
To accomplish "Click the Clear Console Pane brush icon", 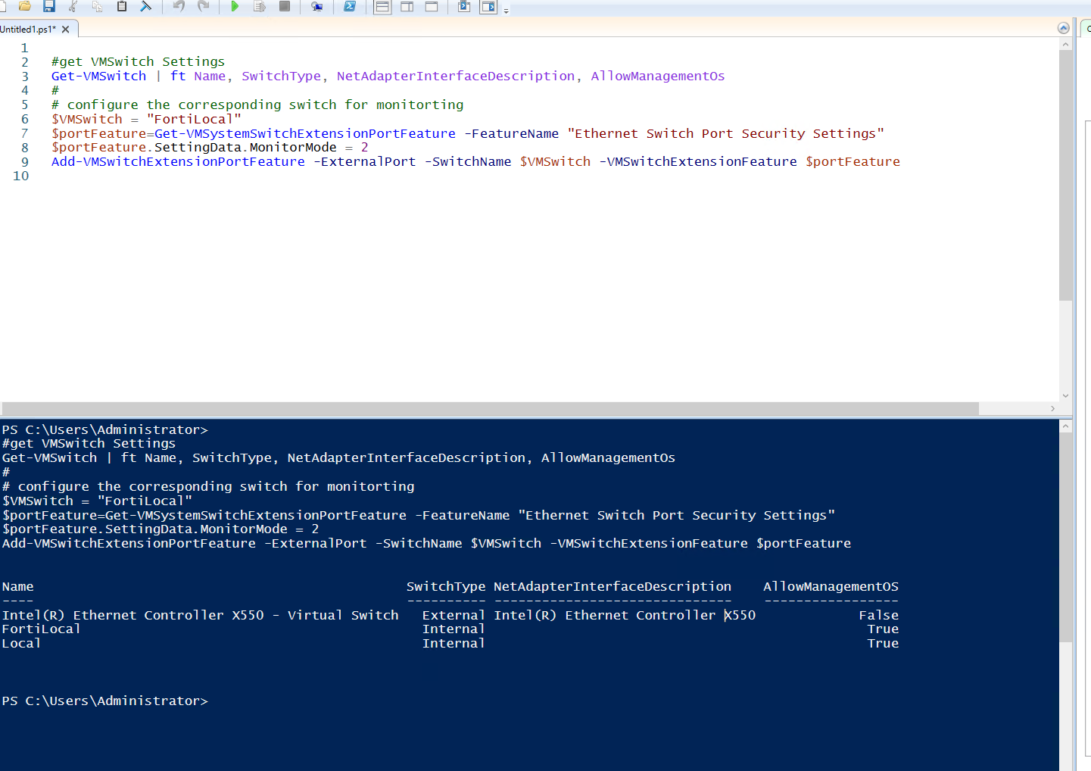I will 146,7.
